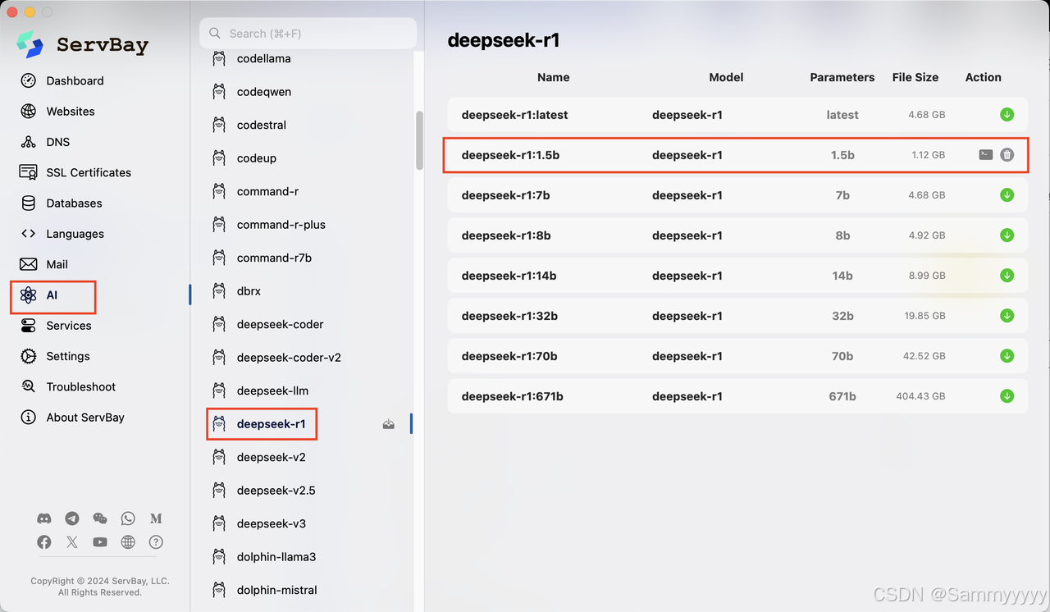
Task: Download the deepseek-r1:671b model
Action: point(1007,396)
